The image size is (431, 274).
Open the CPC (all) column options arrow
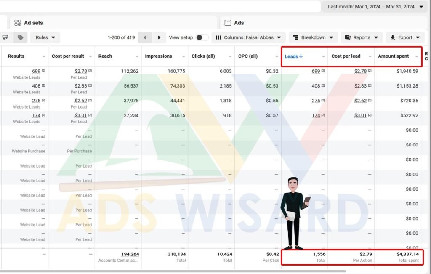(x=277, y=56)
